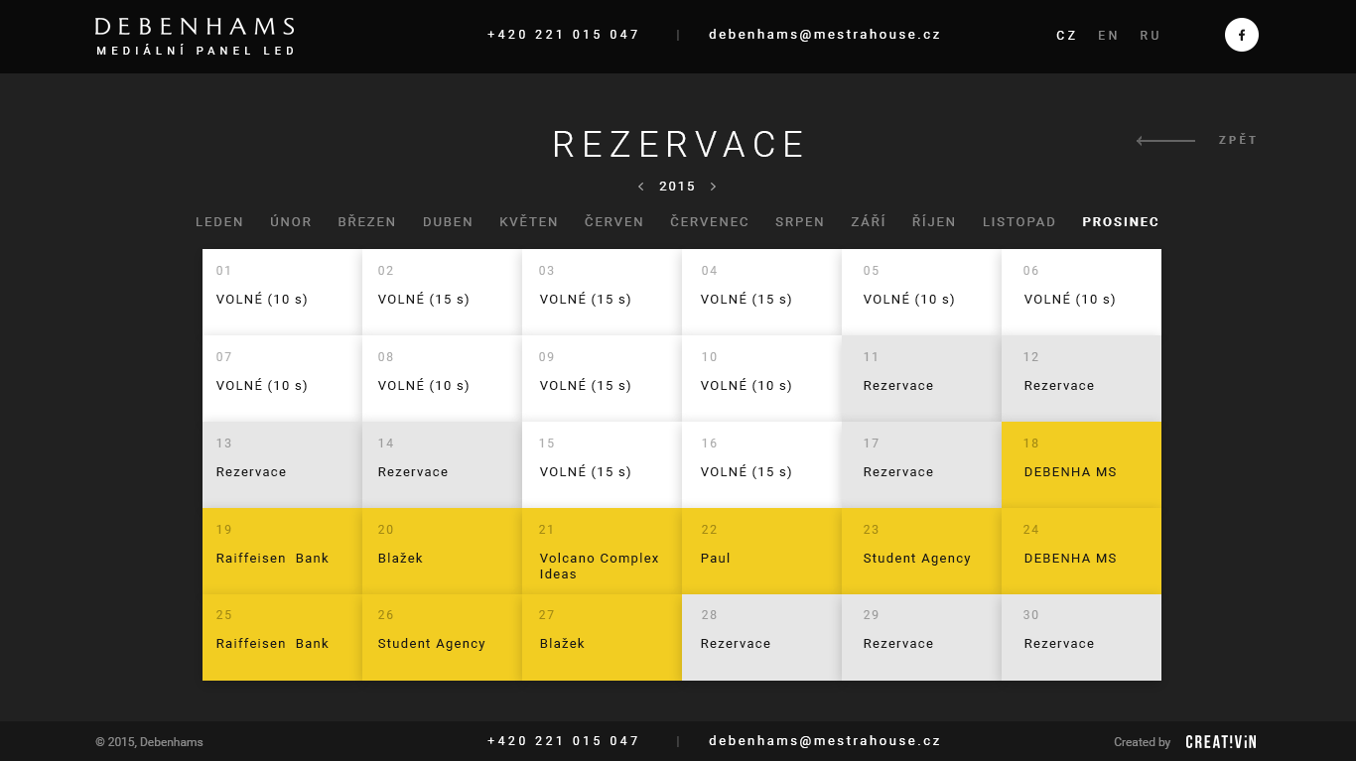Switch to the Listopad month tab
The height and width of the screenshot is (761, 1356).
(x=1018, y=222)
